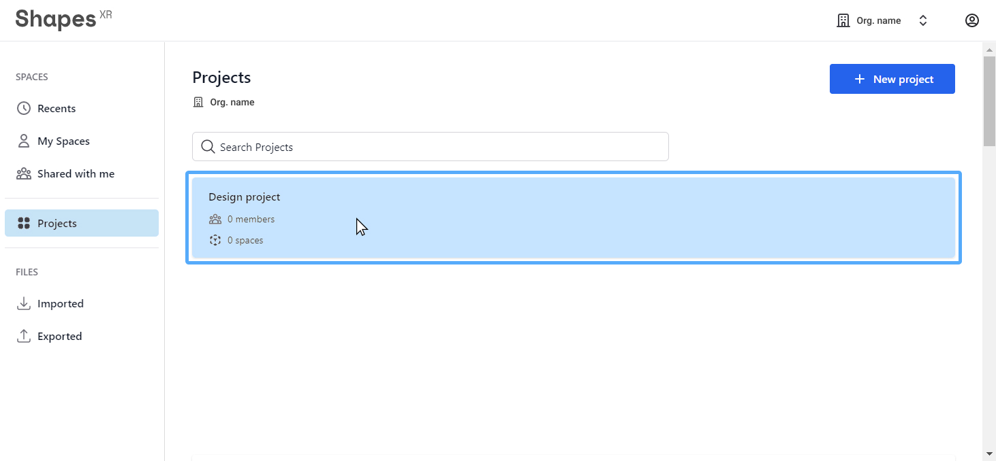996x461 pixels.
Task: Open the Design project card
Action: (572, 218)
